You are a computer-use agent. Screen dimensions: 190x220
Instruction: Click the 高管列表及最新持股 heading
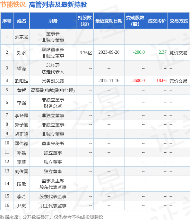[58, 5]
